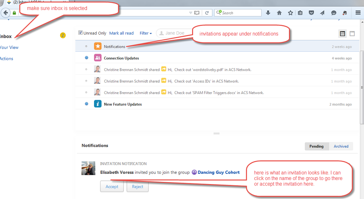Accept the Dancing Guy Cohort invitation

[x=112, y=187]
